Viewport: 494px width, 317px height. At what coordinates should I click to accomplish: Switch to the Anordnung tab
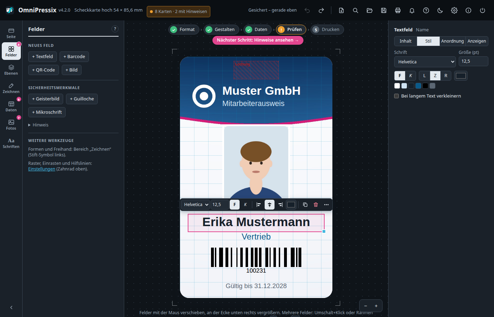(452, 41)
